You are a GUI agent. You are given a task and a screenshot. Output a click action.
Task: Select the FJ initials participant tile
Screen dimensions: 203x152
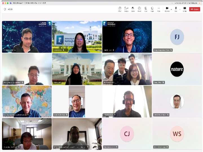pos(177,37)
